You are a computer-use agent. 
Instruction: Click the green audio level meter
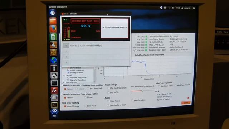tap(69, 33)
